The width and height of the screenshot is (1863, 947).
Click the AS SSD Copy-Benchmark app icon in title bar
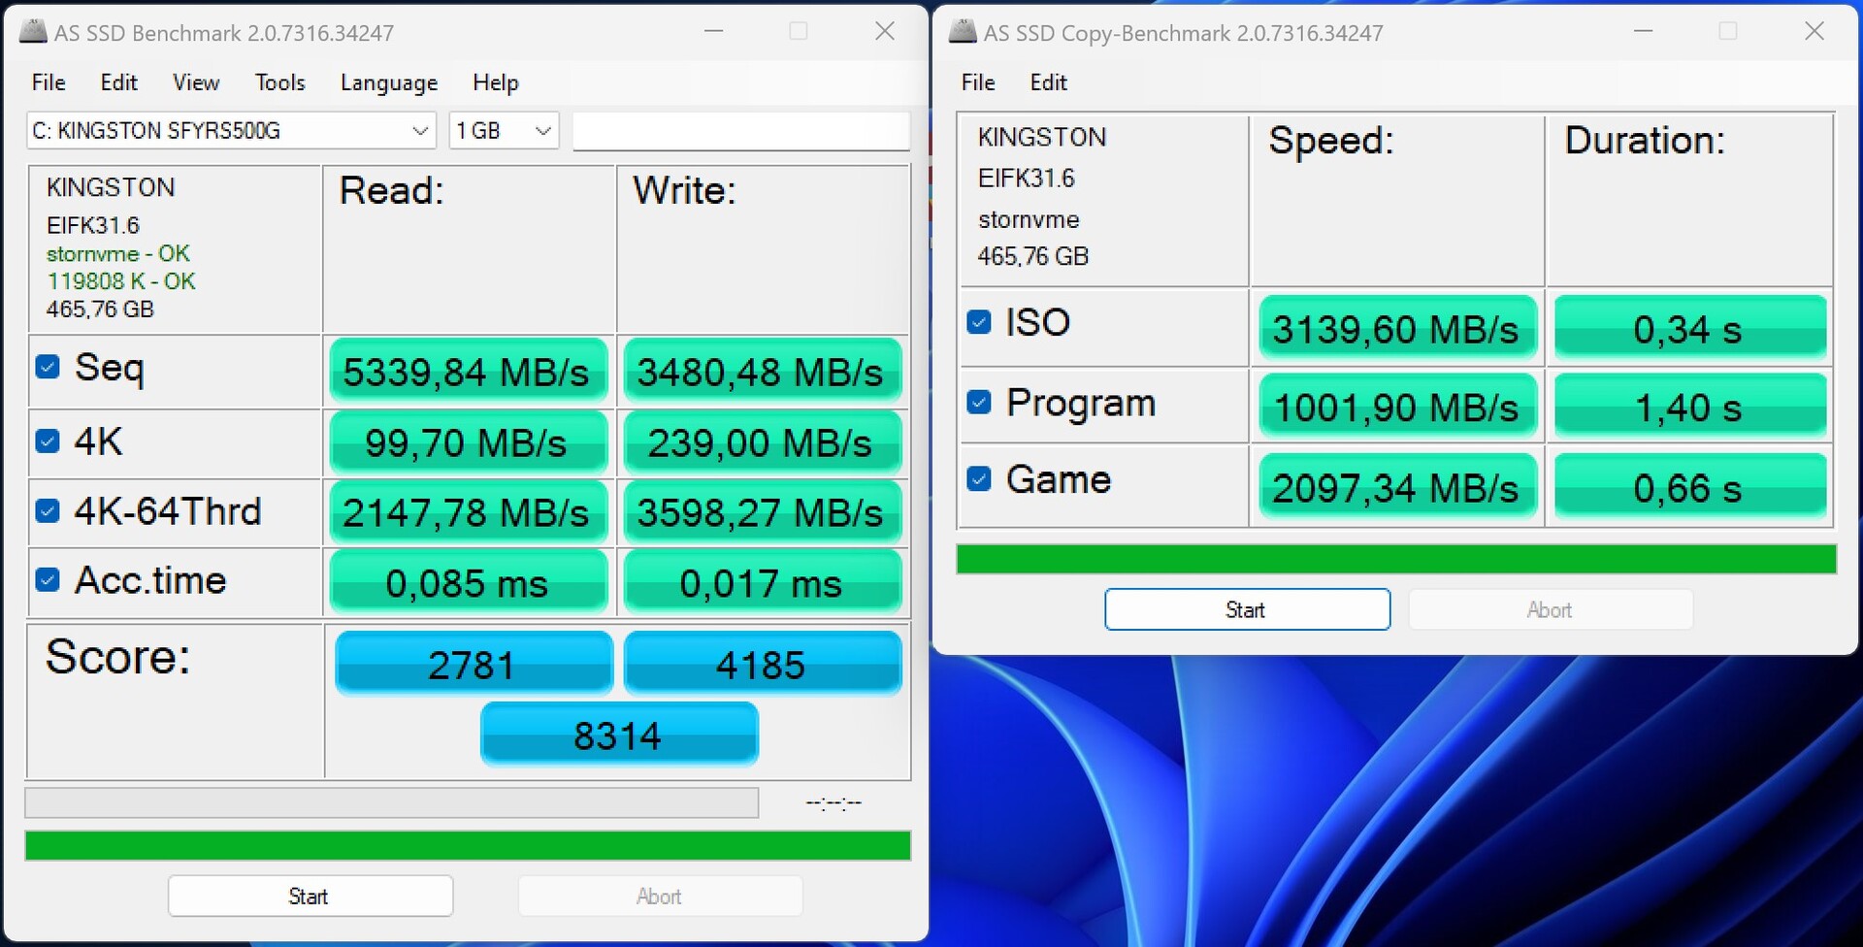tap(963, 32)
